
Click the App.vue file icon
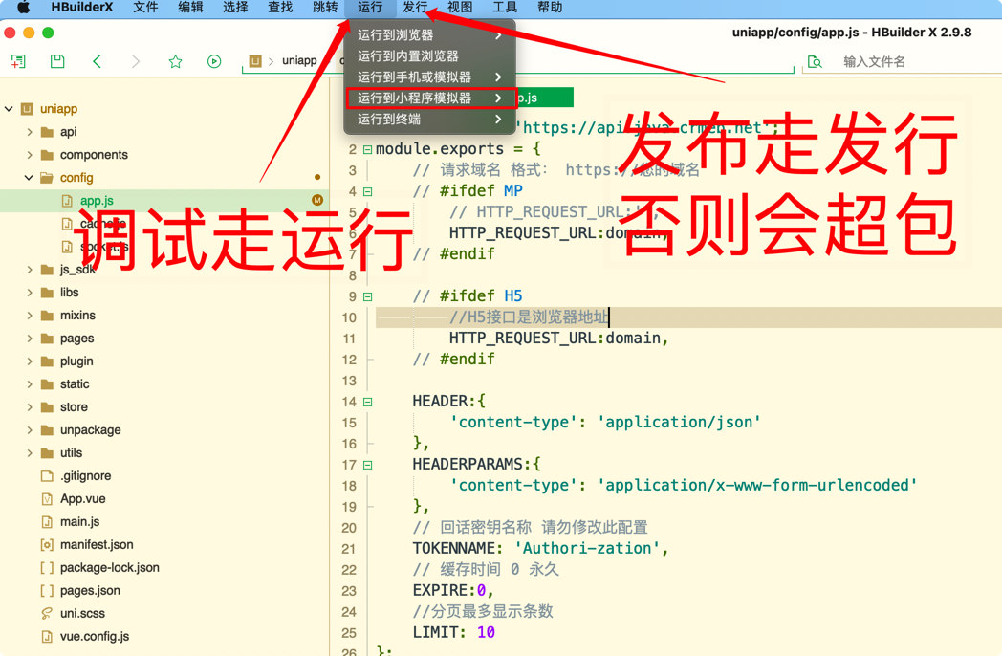[x=47, y=499]
